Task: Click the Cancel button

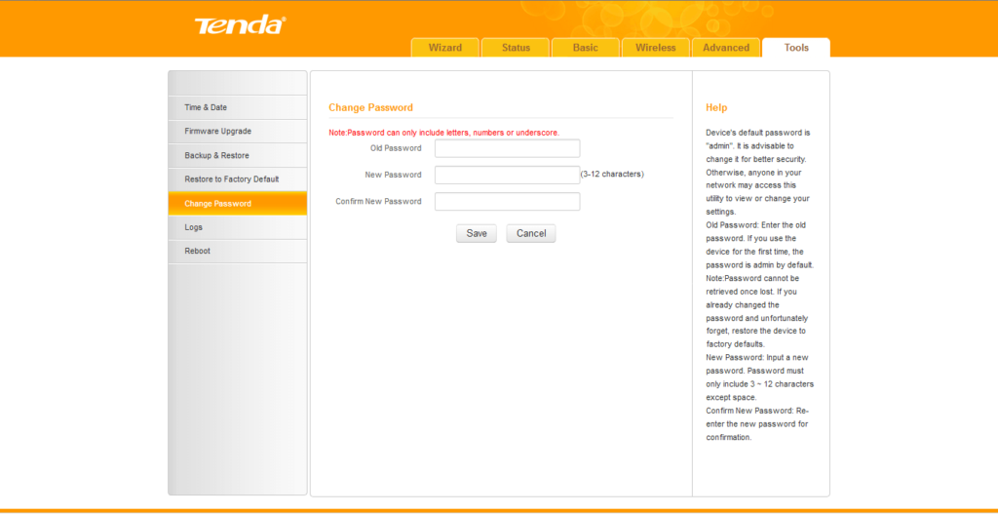Action: (x=531, y=234)
